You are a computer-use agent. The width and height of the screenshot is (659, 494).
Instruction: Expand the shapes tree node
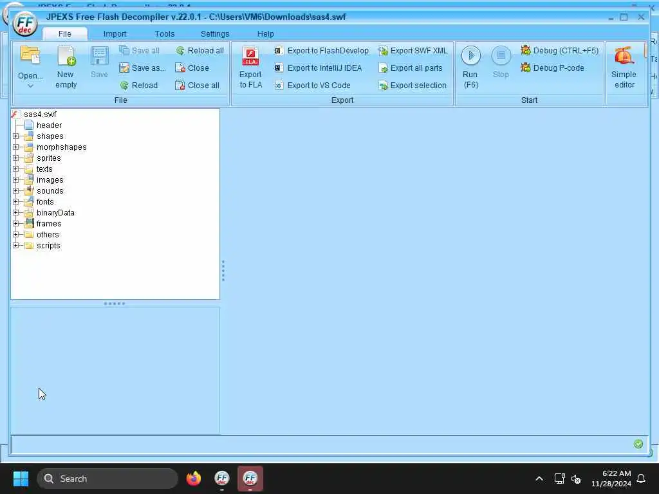point(16,136)
